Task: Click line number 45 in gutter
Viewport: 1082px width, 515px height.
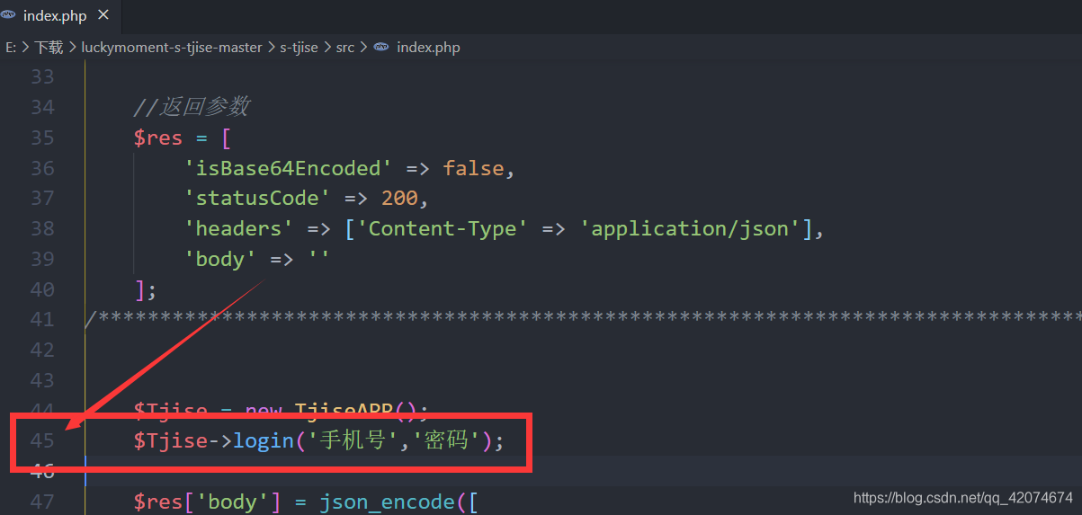Action: click(42, 441)
